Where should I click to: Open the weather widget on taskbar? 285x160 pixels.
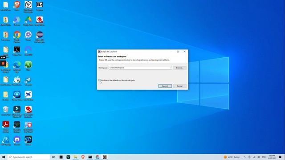232,157
